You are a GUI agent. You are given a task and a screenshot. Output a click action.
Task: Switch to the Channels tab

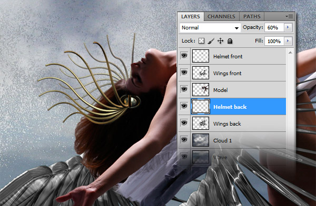pyautogui.click(x=221, y=17)
